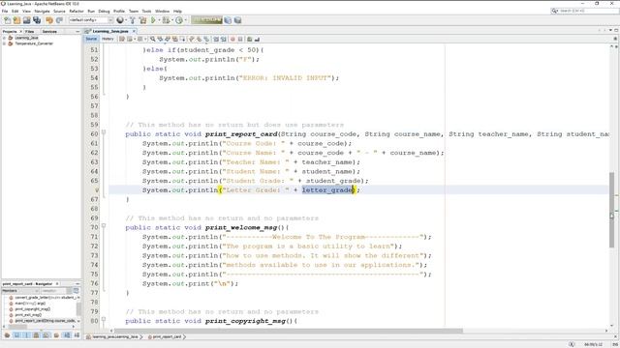Click the New Project toolbar icon

(16, 20)
